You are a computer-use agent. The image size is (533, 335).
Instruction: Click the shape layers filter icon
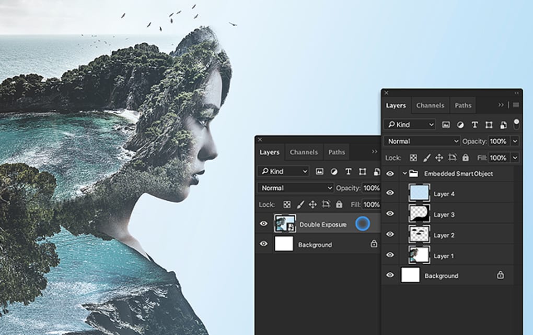[489, 124]
